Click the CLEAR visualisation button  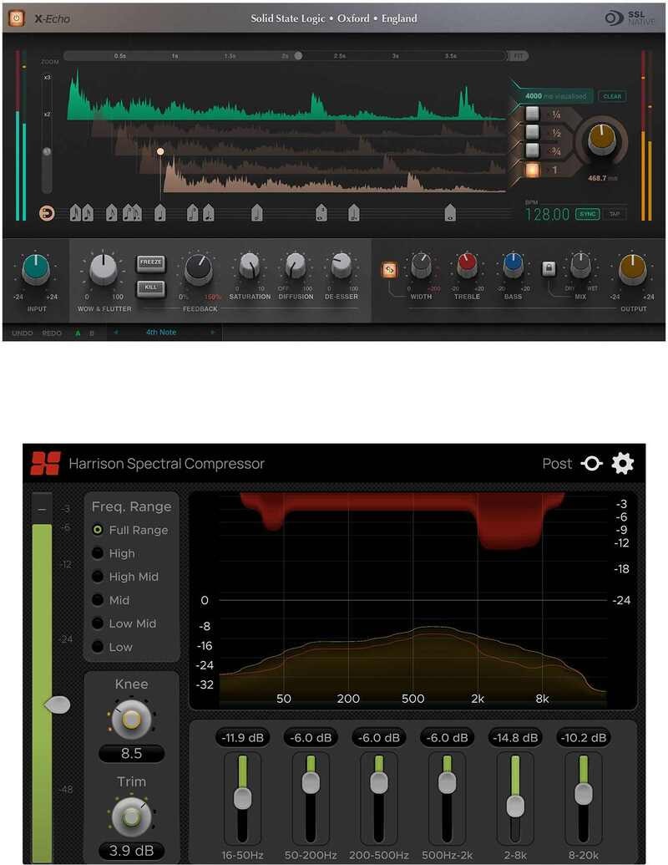tap(612, 96)
